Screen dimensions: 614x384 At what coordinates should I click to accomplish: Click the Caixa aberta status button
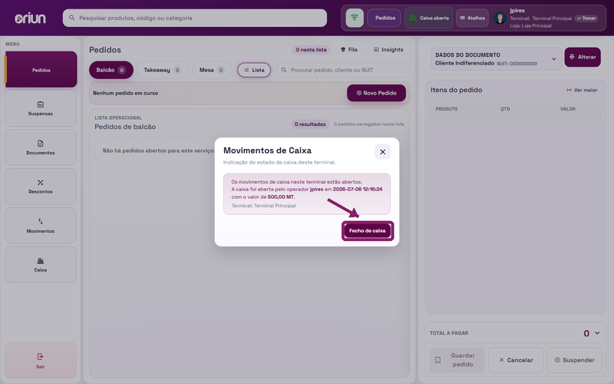tap(429, 18)
